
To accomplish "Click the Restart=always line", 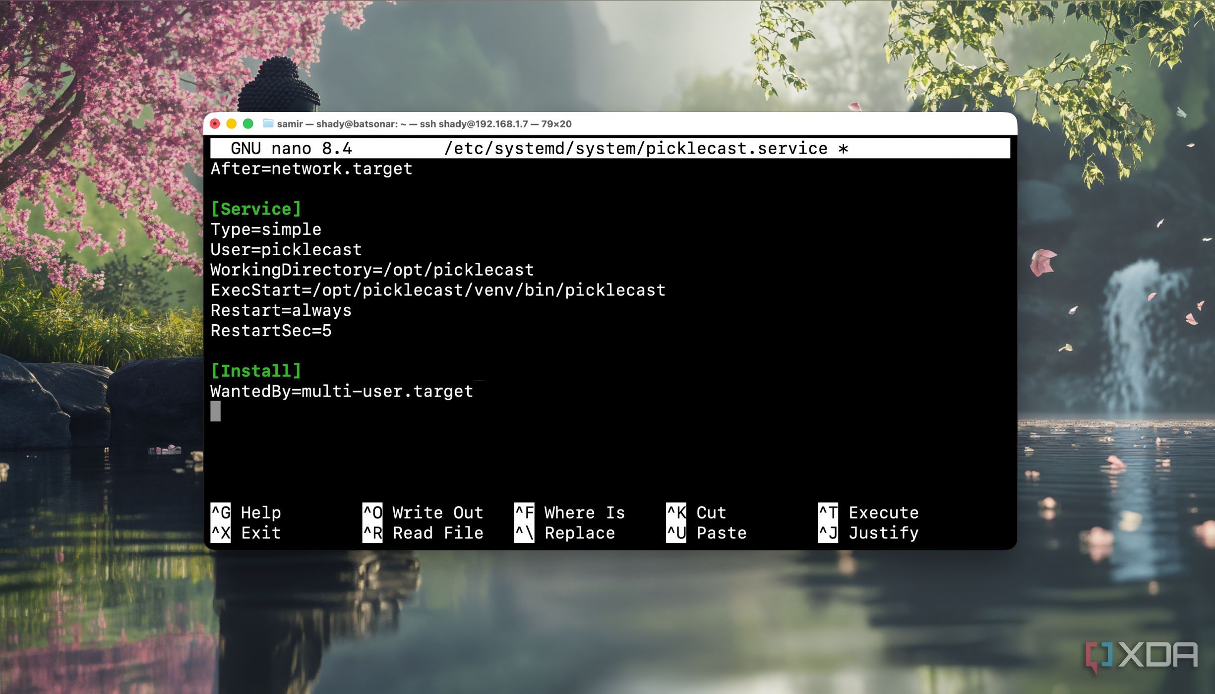I will pyautogui.click(x=281, y=311).
